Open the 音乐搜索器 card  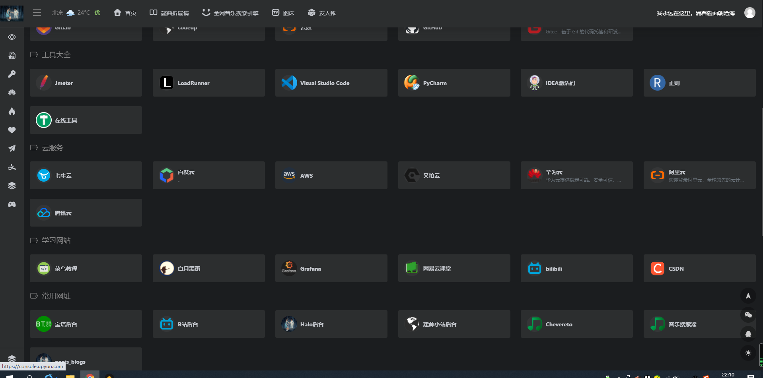pyautogui.click(x=700, y=324)
